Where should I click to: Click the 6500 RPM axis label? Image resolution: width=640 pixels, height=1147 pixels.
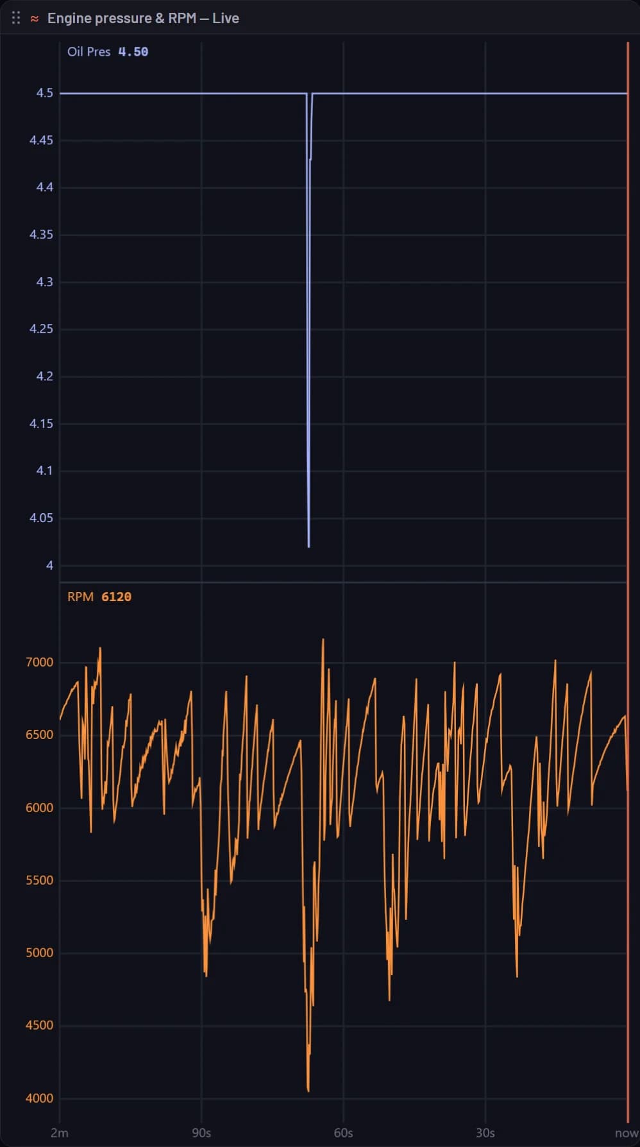point(40,735)
